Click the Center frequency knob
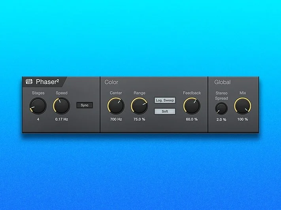Screen dimensions: 281x210 [x=116, y=106]
